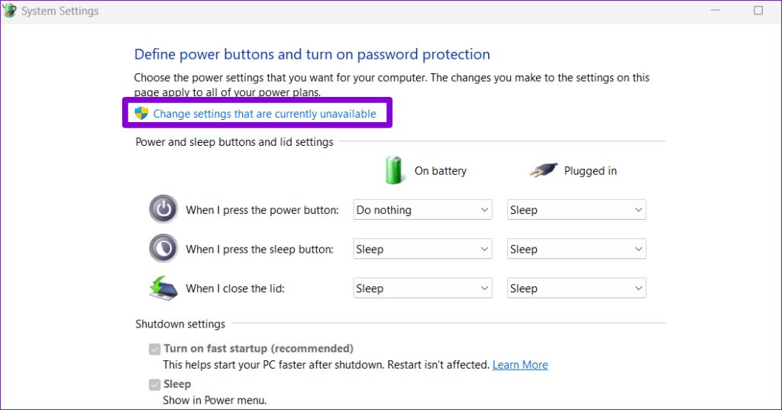
Task: Minimize the System Settings window
Action: coord(715,11)
